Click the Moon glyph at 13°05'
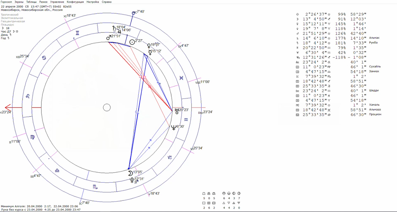 point(130,173)
